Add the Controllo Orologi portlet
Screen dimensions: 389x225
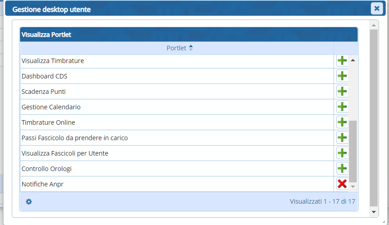click(342, 169)
